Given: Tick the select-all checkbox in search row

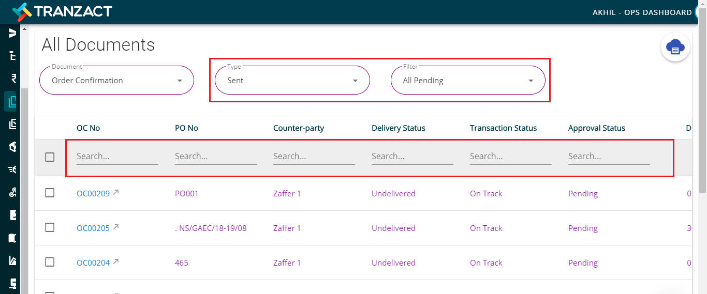Looking at the screenshot, I should pos(50,157).
